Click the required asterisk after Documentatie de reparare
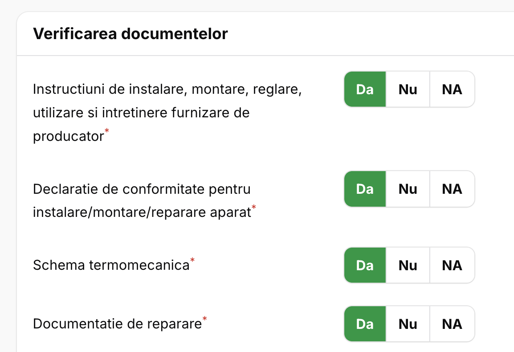The width and height of the screenshot is (514, 352). [205, 319]
